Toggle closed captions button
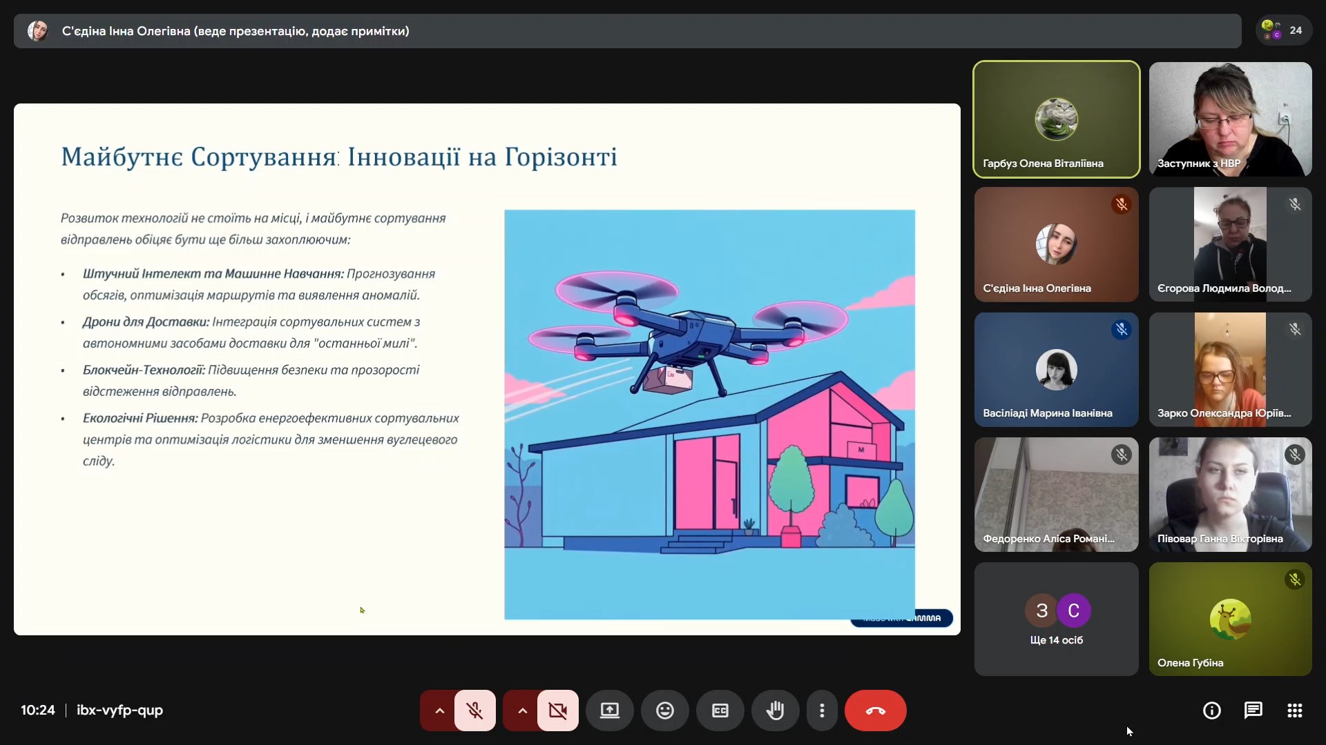Viewport: 1326px width, 745px height. 720,711
